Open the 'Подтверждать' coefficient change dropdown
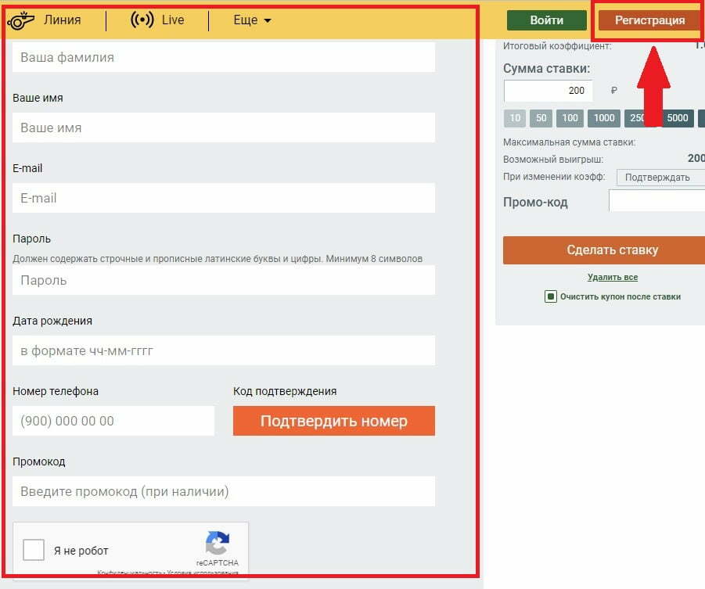 pyautogui.click(x=660, y=178)
